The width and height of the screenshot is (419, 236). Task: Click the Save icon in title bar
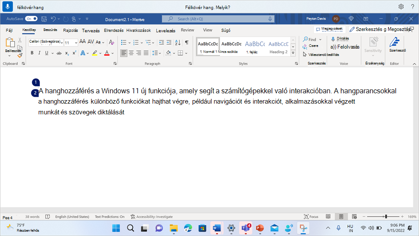pyautogui.click(x=44, y=19)
